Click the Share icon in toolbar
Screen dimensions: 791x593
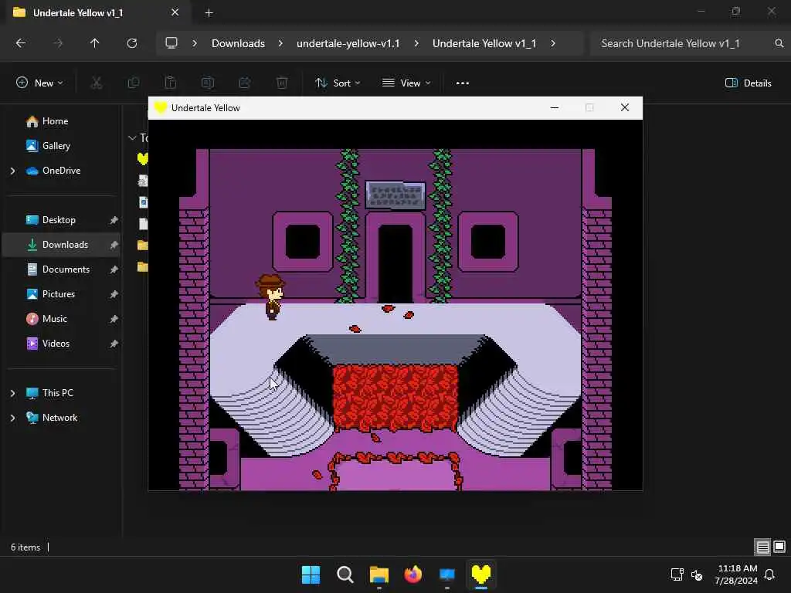click(245, 83)
